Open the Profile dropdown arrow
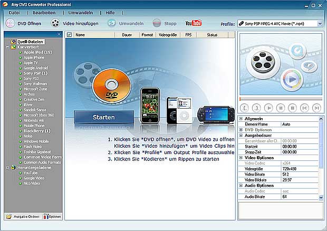This screenshot has width=327, height=231. click(x=320, y=24)
